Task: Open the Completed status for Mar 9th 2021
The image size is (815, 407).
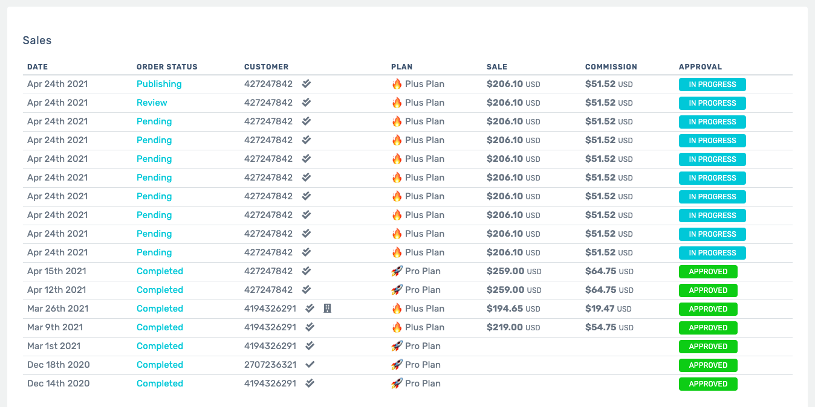Action: click(160, 327)
